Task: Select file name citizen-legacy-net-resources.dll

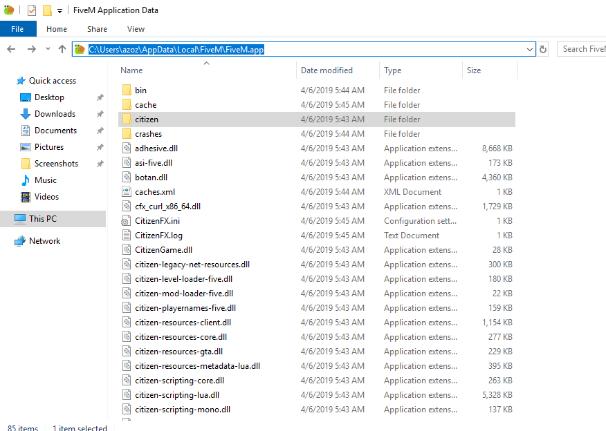Action: (x=192, y=265)
